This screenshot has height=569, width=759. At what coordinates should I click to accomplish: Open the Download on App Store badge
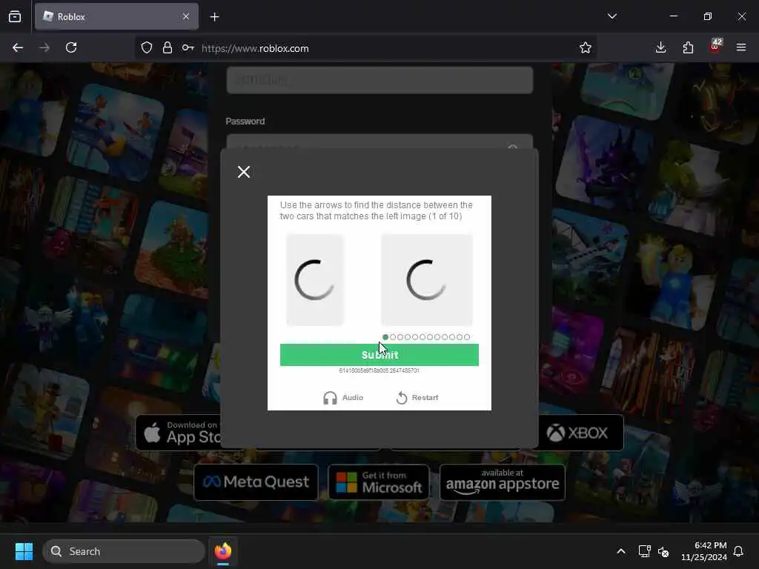click(x=179, y=433)
